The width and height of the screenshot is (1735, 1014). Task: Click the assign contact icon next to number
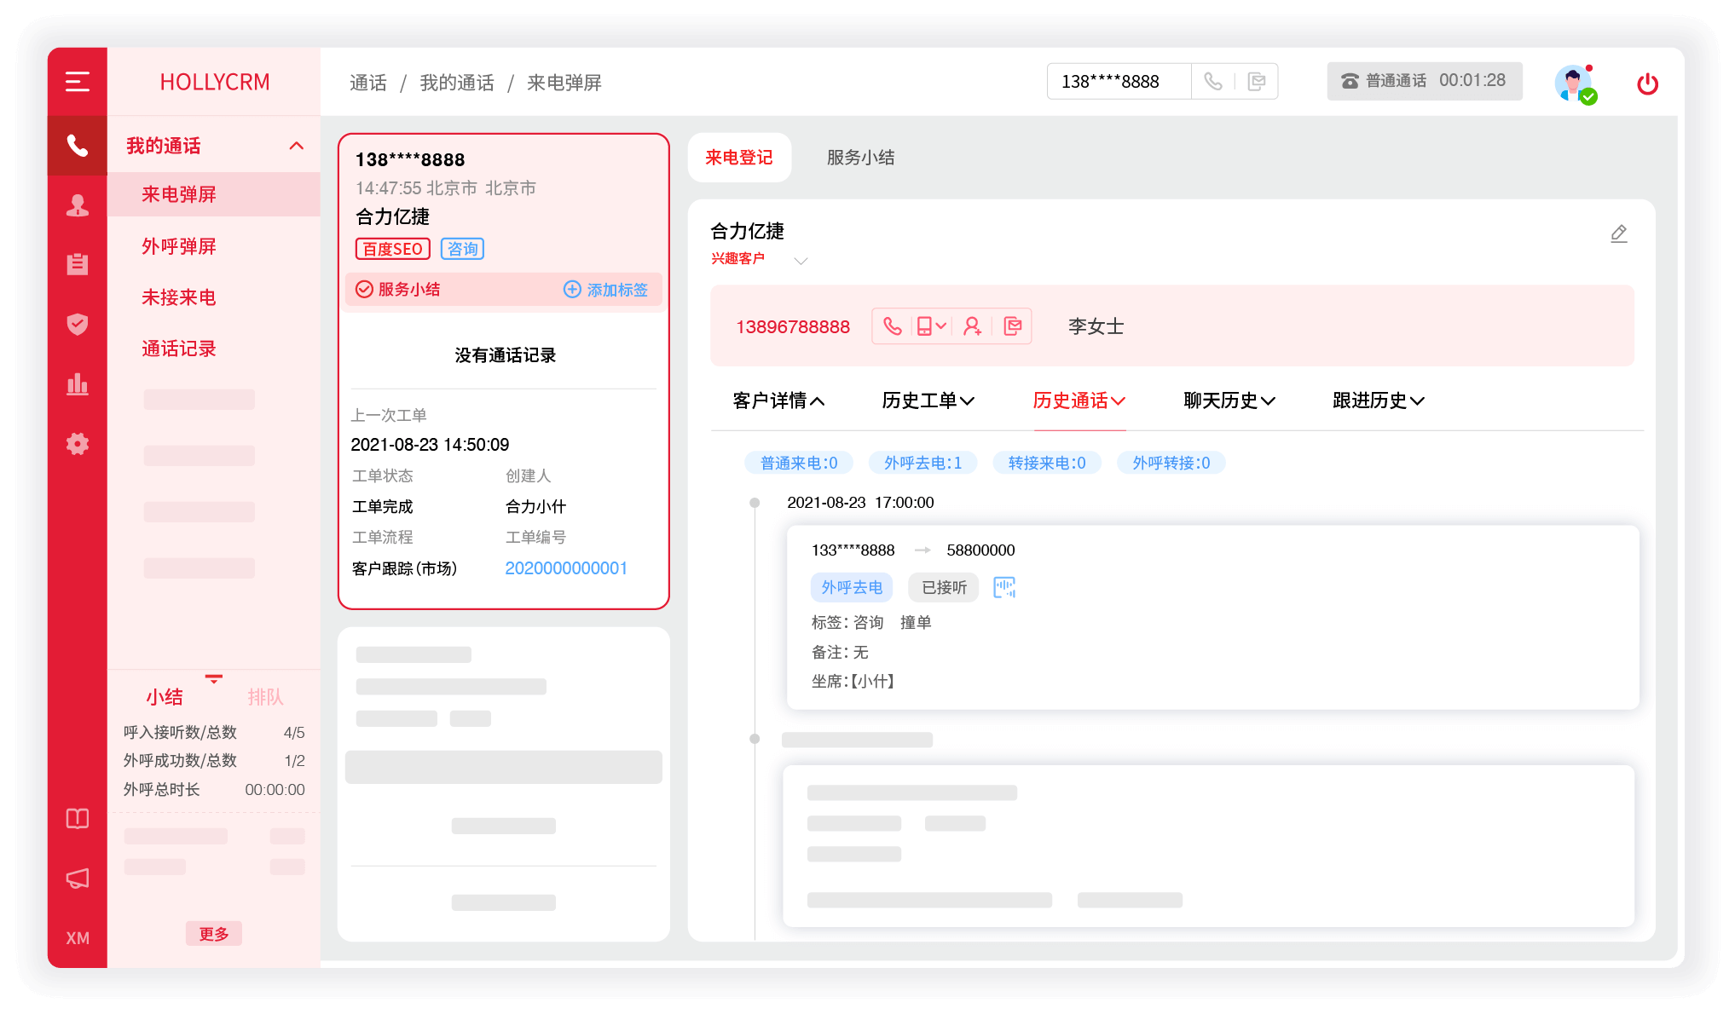(974, 326)
